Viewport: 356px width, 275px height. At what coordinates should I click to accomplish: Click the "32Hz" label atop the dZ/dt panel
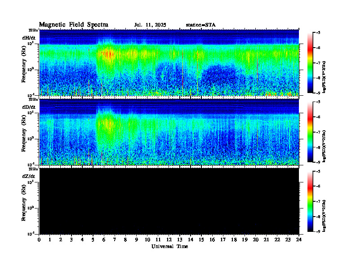tap(33, 169)
